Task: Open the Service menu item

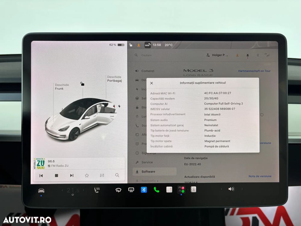Action: (144, 162)
